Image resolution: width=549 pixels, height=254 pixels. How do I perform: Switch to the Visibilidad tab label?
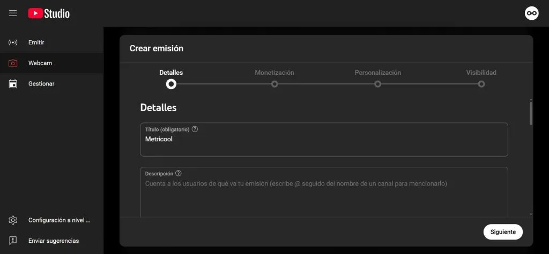pyautogui.click(x=481, y=73)
